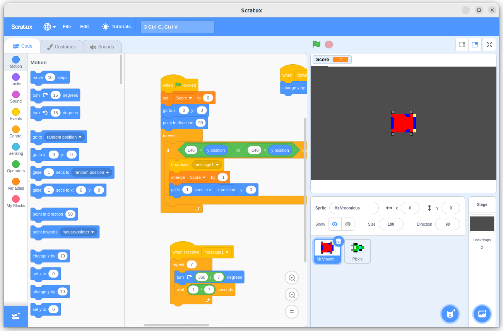Screen dimensions: 503x331
Task: Hide the sprite using crossed-eye button
Action: [x=348, y=224]
